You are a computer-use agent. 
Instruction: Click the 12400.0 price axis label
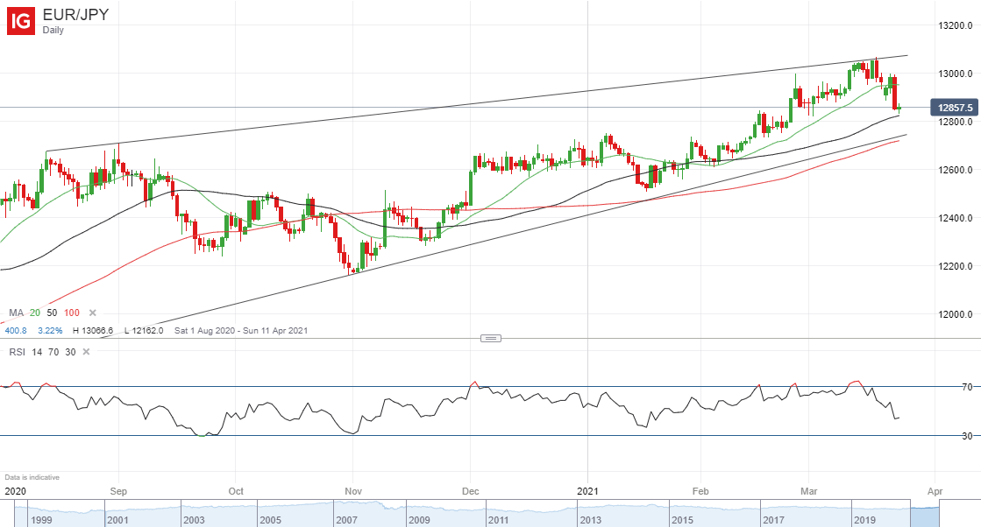[x=956, y=218]
